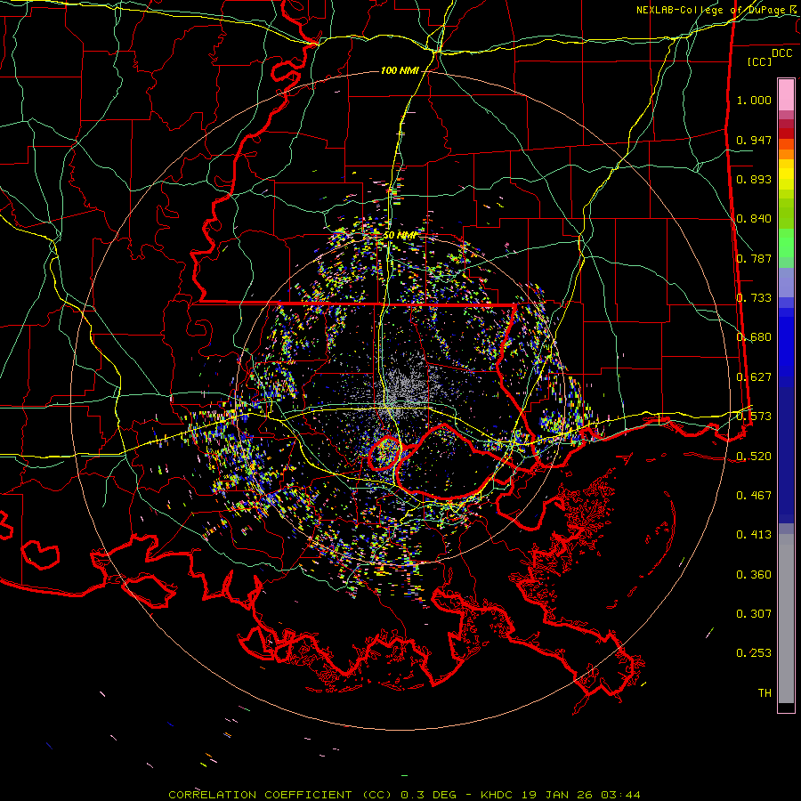This screenshot has width=801, height=801.
Task: Click the 0.467 scale value
Action: click(754, 496)
